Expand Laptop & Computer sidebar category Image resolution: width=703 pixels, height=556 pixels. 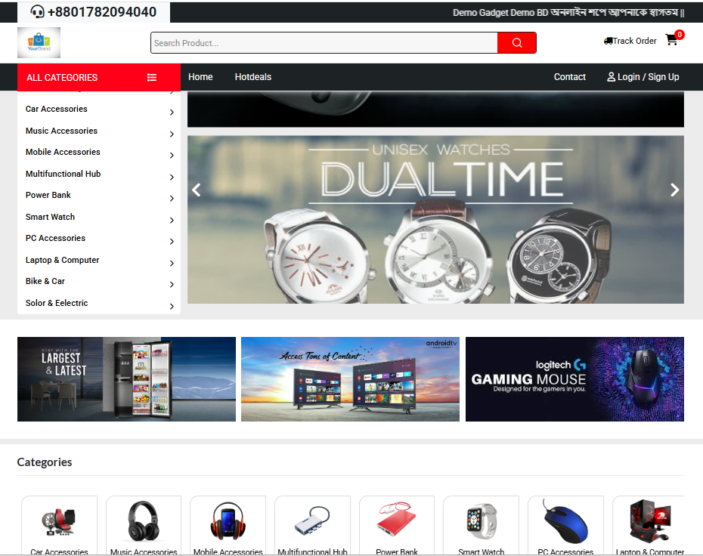(x=172, y=263)
